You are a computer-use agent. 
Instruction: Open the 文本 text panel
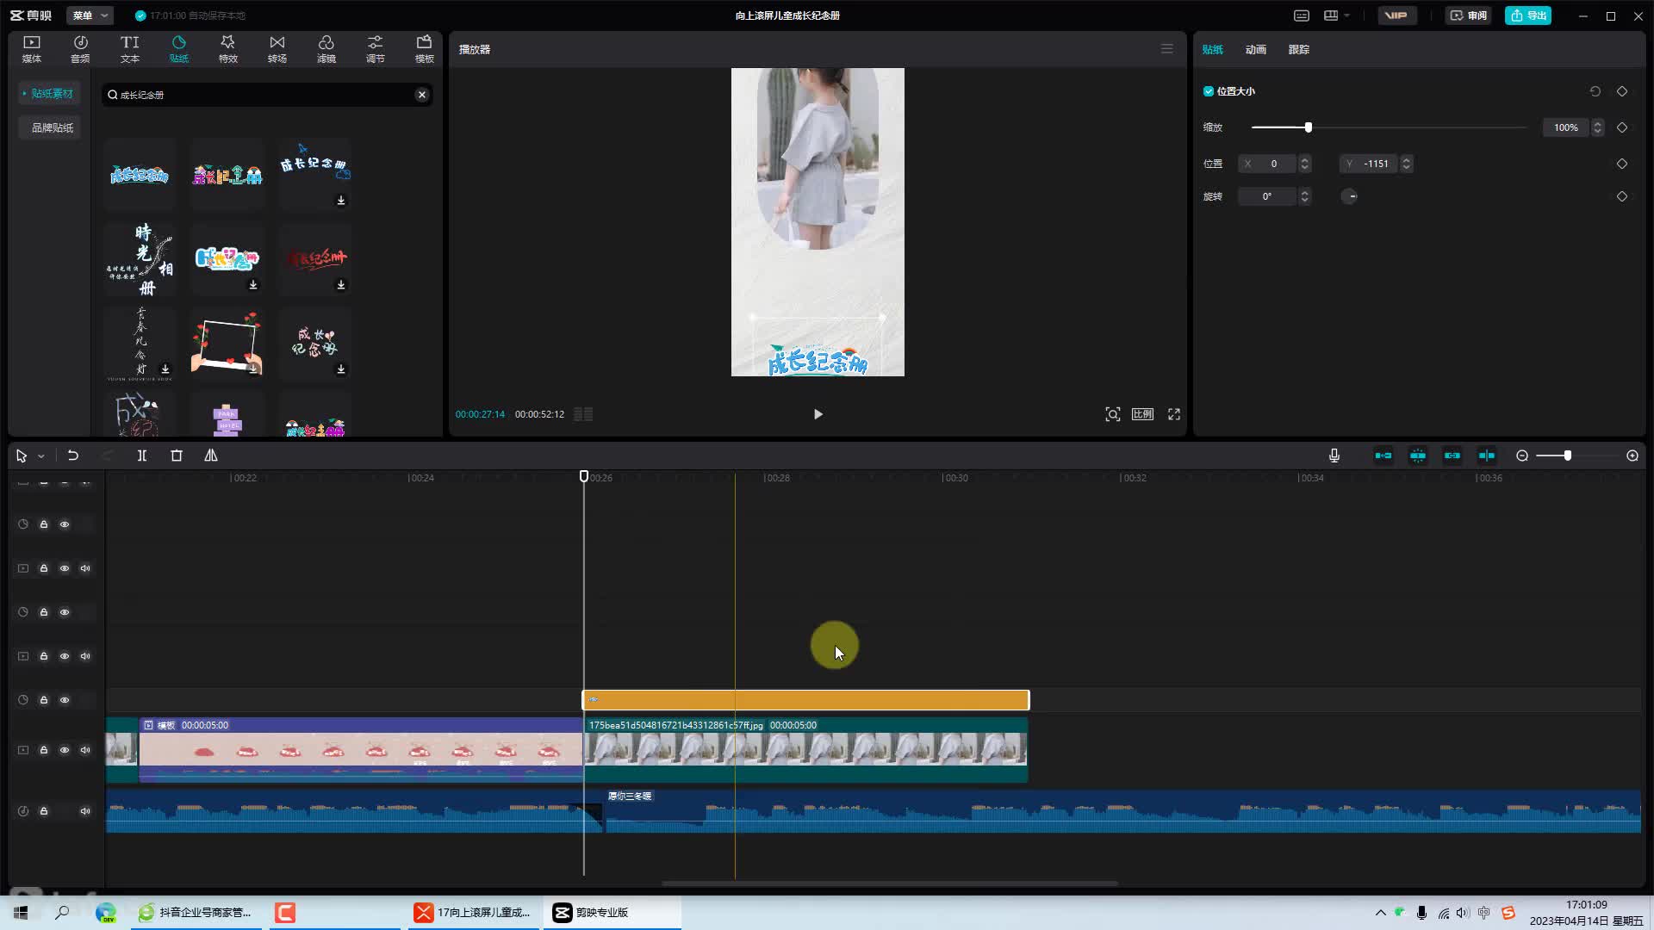[129, 49]
